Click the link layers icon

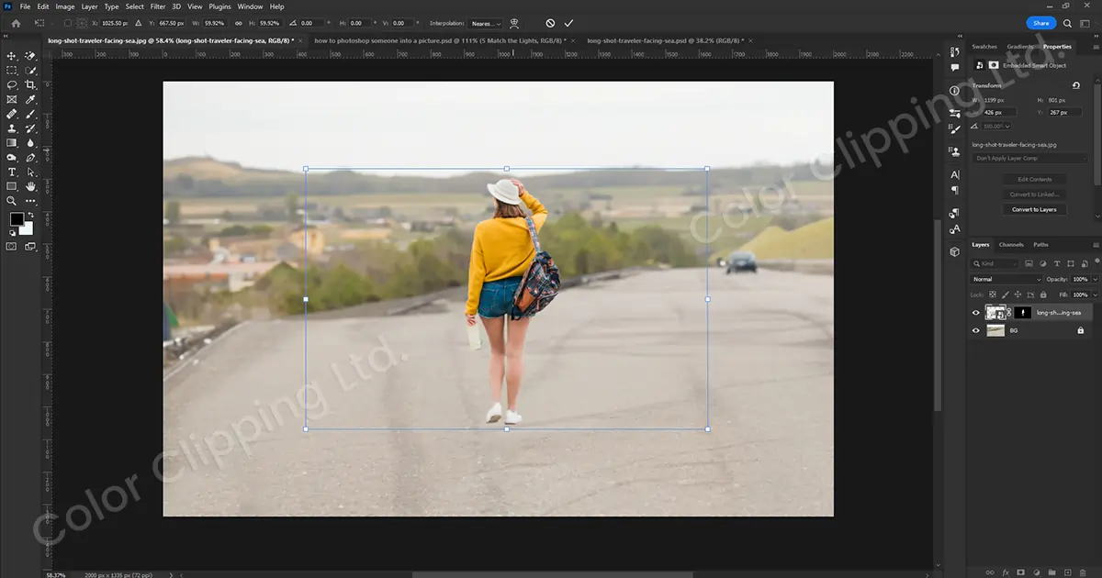[x=990, y=572]
